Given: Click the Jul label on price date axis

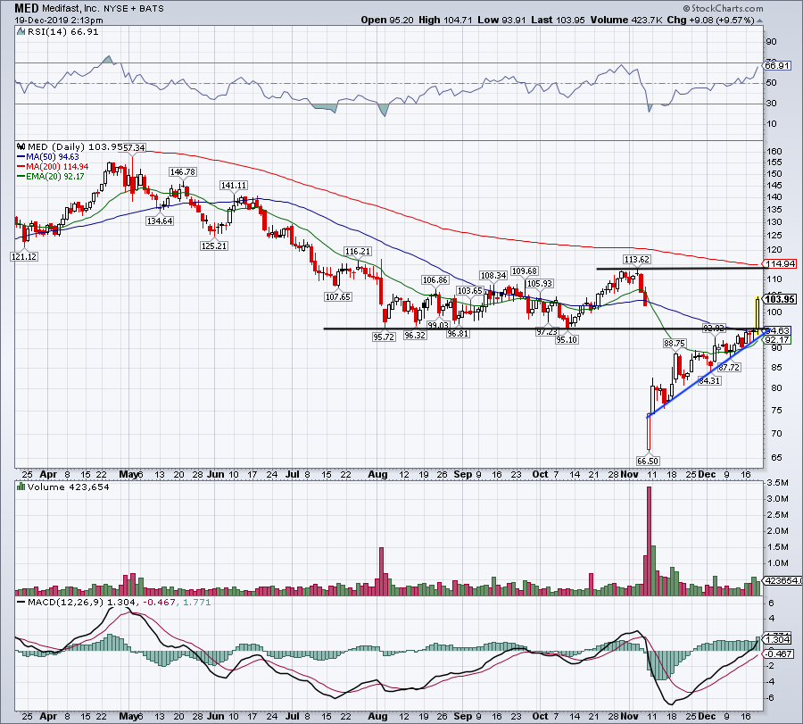Looking at the screenshot, I should (x=292, y=474).
